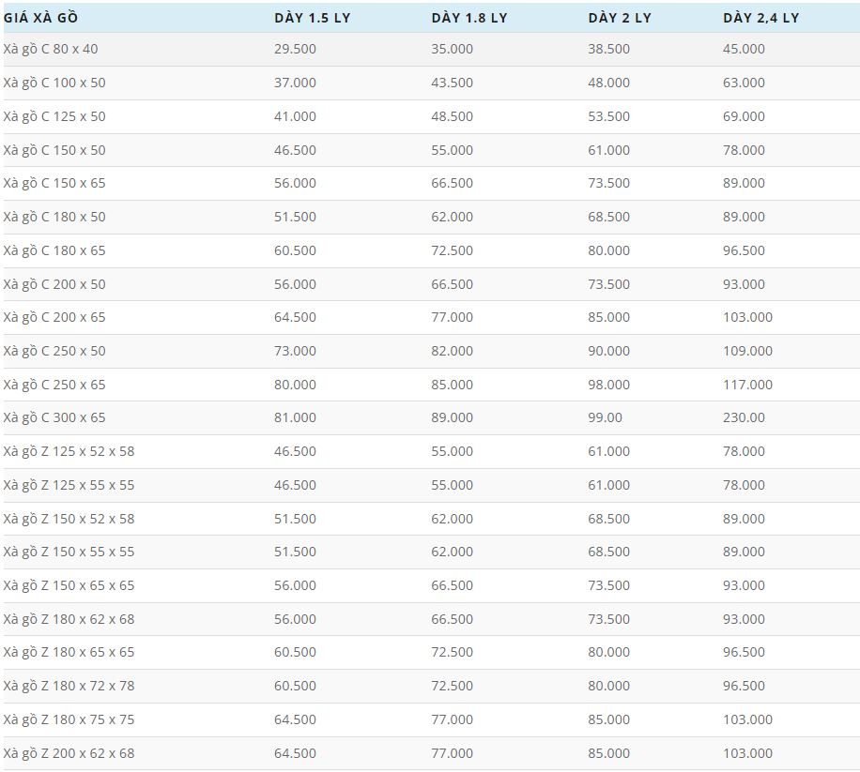Select the 'Xà gồ Z 180 x 75 x 75' row label

[69, 719]
